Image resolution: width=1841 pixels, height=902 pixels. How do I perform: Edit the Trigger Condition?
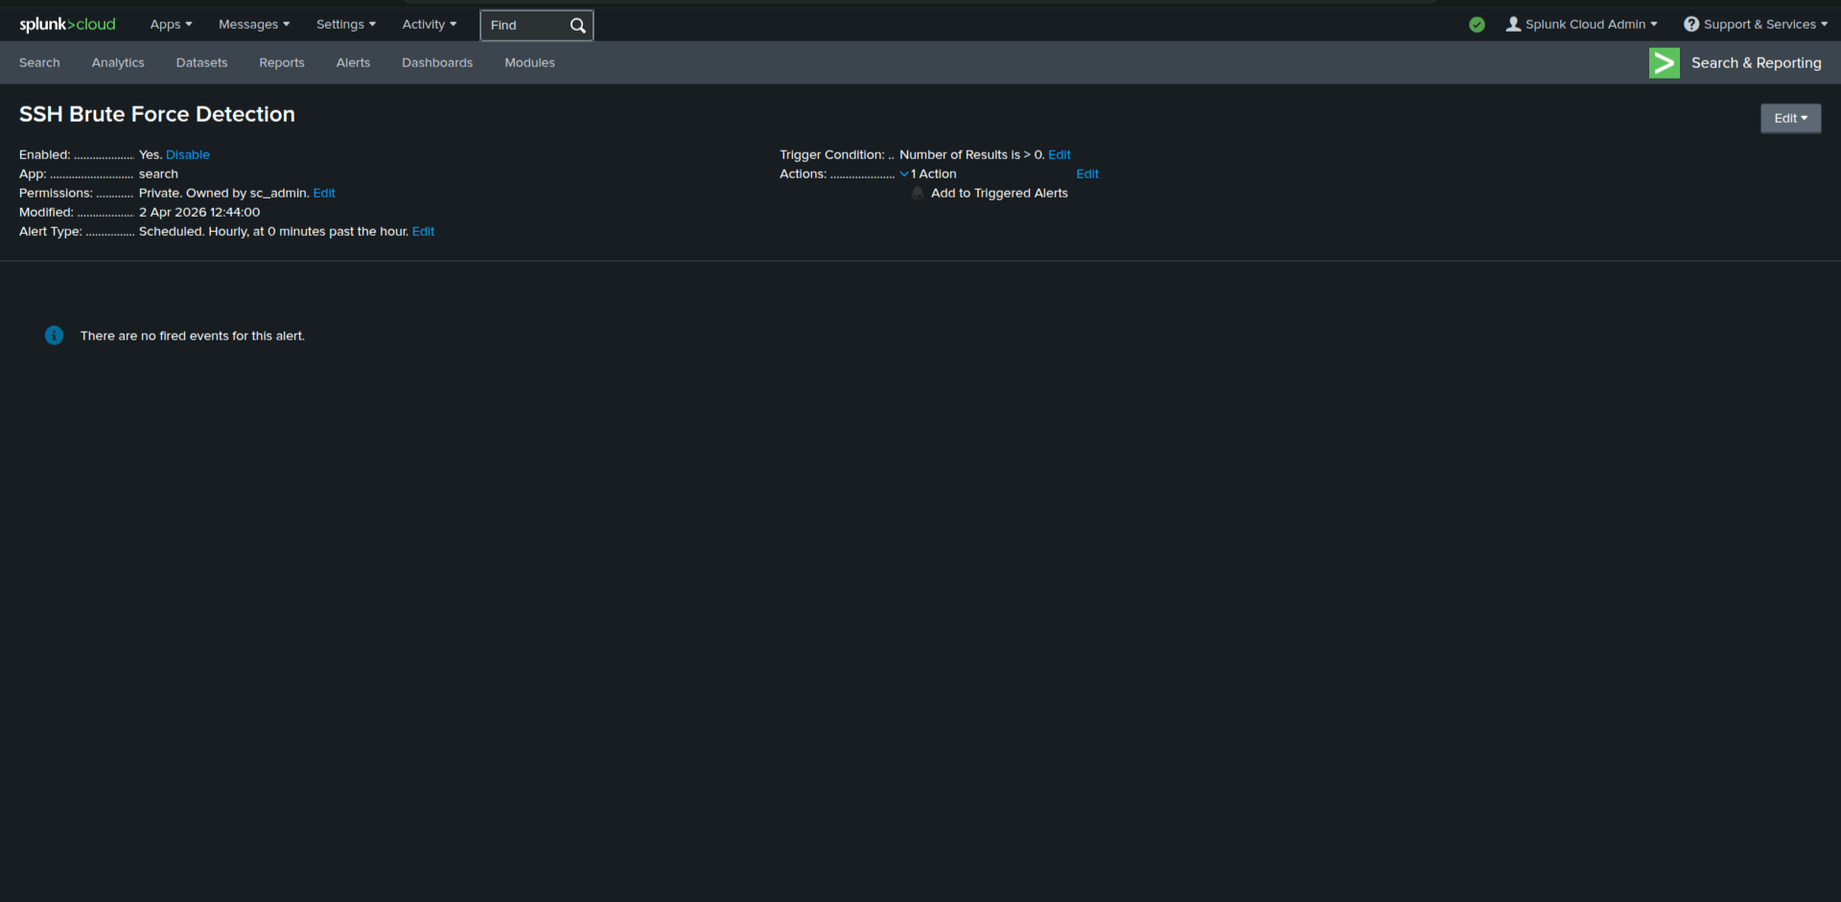1060,154
